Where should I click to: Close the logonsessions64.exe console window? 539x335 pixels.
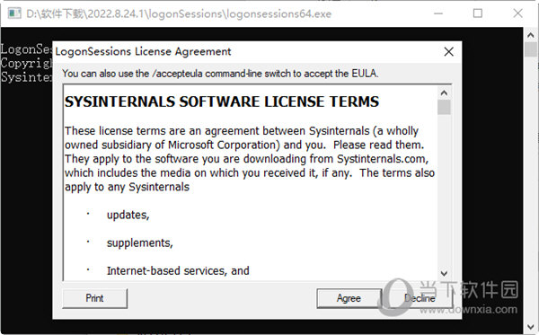point(517,13)
